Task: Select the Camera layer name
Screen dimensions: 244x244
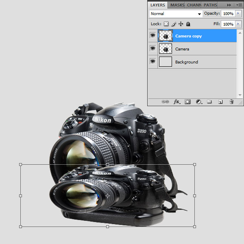Action: pyautogui.click(x=182, y=49)
